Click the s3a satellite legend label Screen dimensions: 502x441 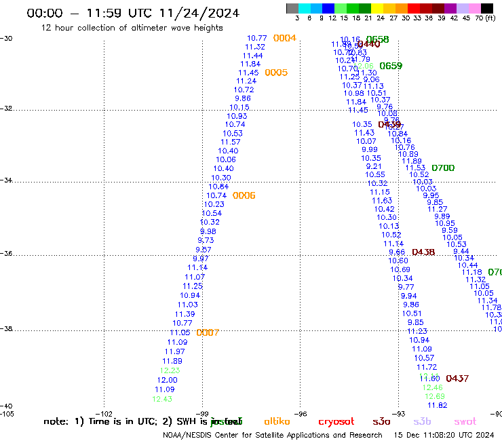[382, 422]
